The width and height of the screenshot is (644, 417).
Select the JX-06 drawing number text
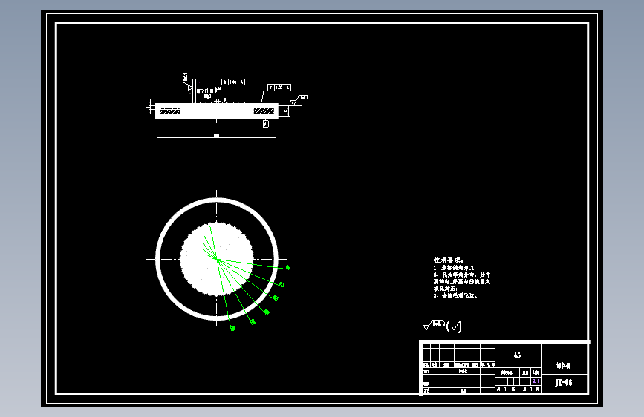coord(564,383)
